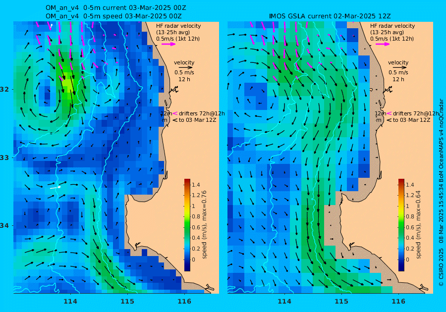Click the magenta drifter marker in left map legend
Screen dimensions: 446x312
(x=175, y=113)
